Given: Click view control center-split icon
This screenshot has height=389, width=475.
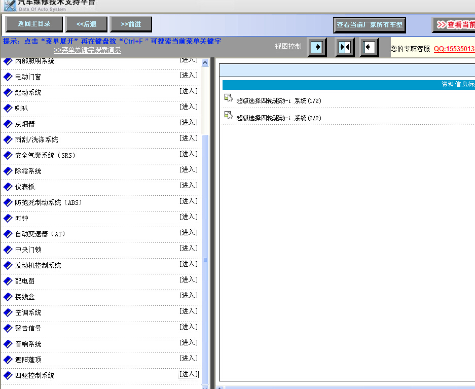Looking at the screenshot, I should (345, 47).
